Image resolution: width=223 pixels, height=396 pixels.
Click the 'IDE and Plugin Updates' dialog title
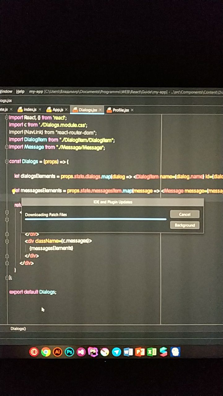pos(113,202)
